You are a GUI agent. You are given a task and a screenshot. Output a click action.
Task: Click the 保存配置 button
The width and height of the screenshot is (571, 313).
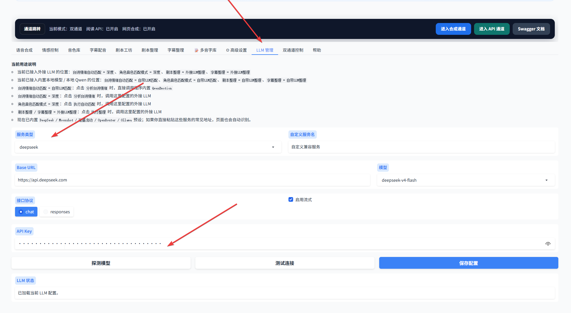(469, 263)
